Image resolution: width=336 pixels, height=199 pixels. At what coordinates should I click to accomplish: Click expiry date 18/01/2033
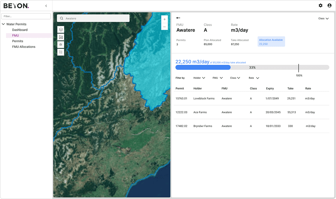[x=273, y=126]
